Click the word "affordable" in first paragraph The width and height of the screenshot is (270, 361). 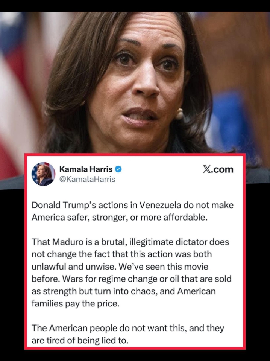tap(185, 217)
